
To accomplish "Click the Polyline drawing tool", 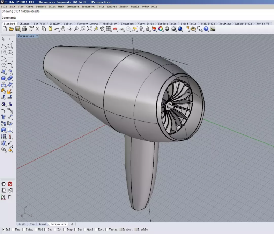I will [x=3, y=46].
